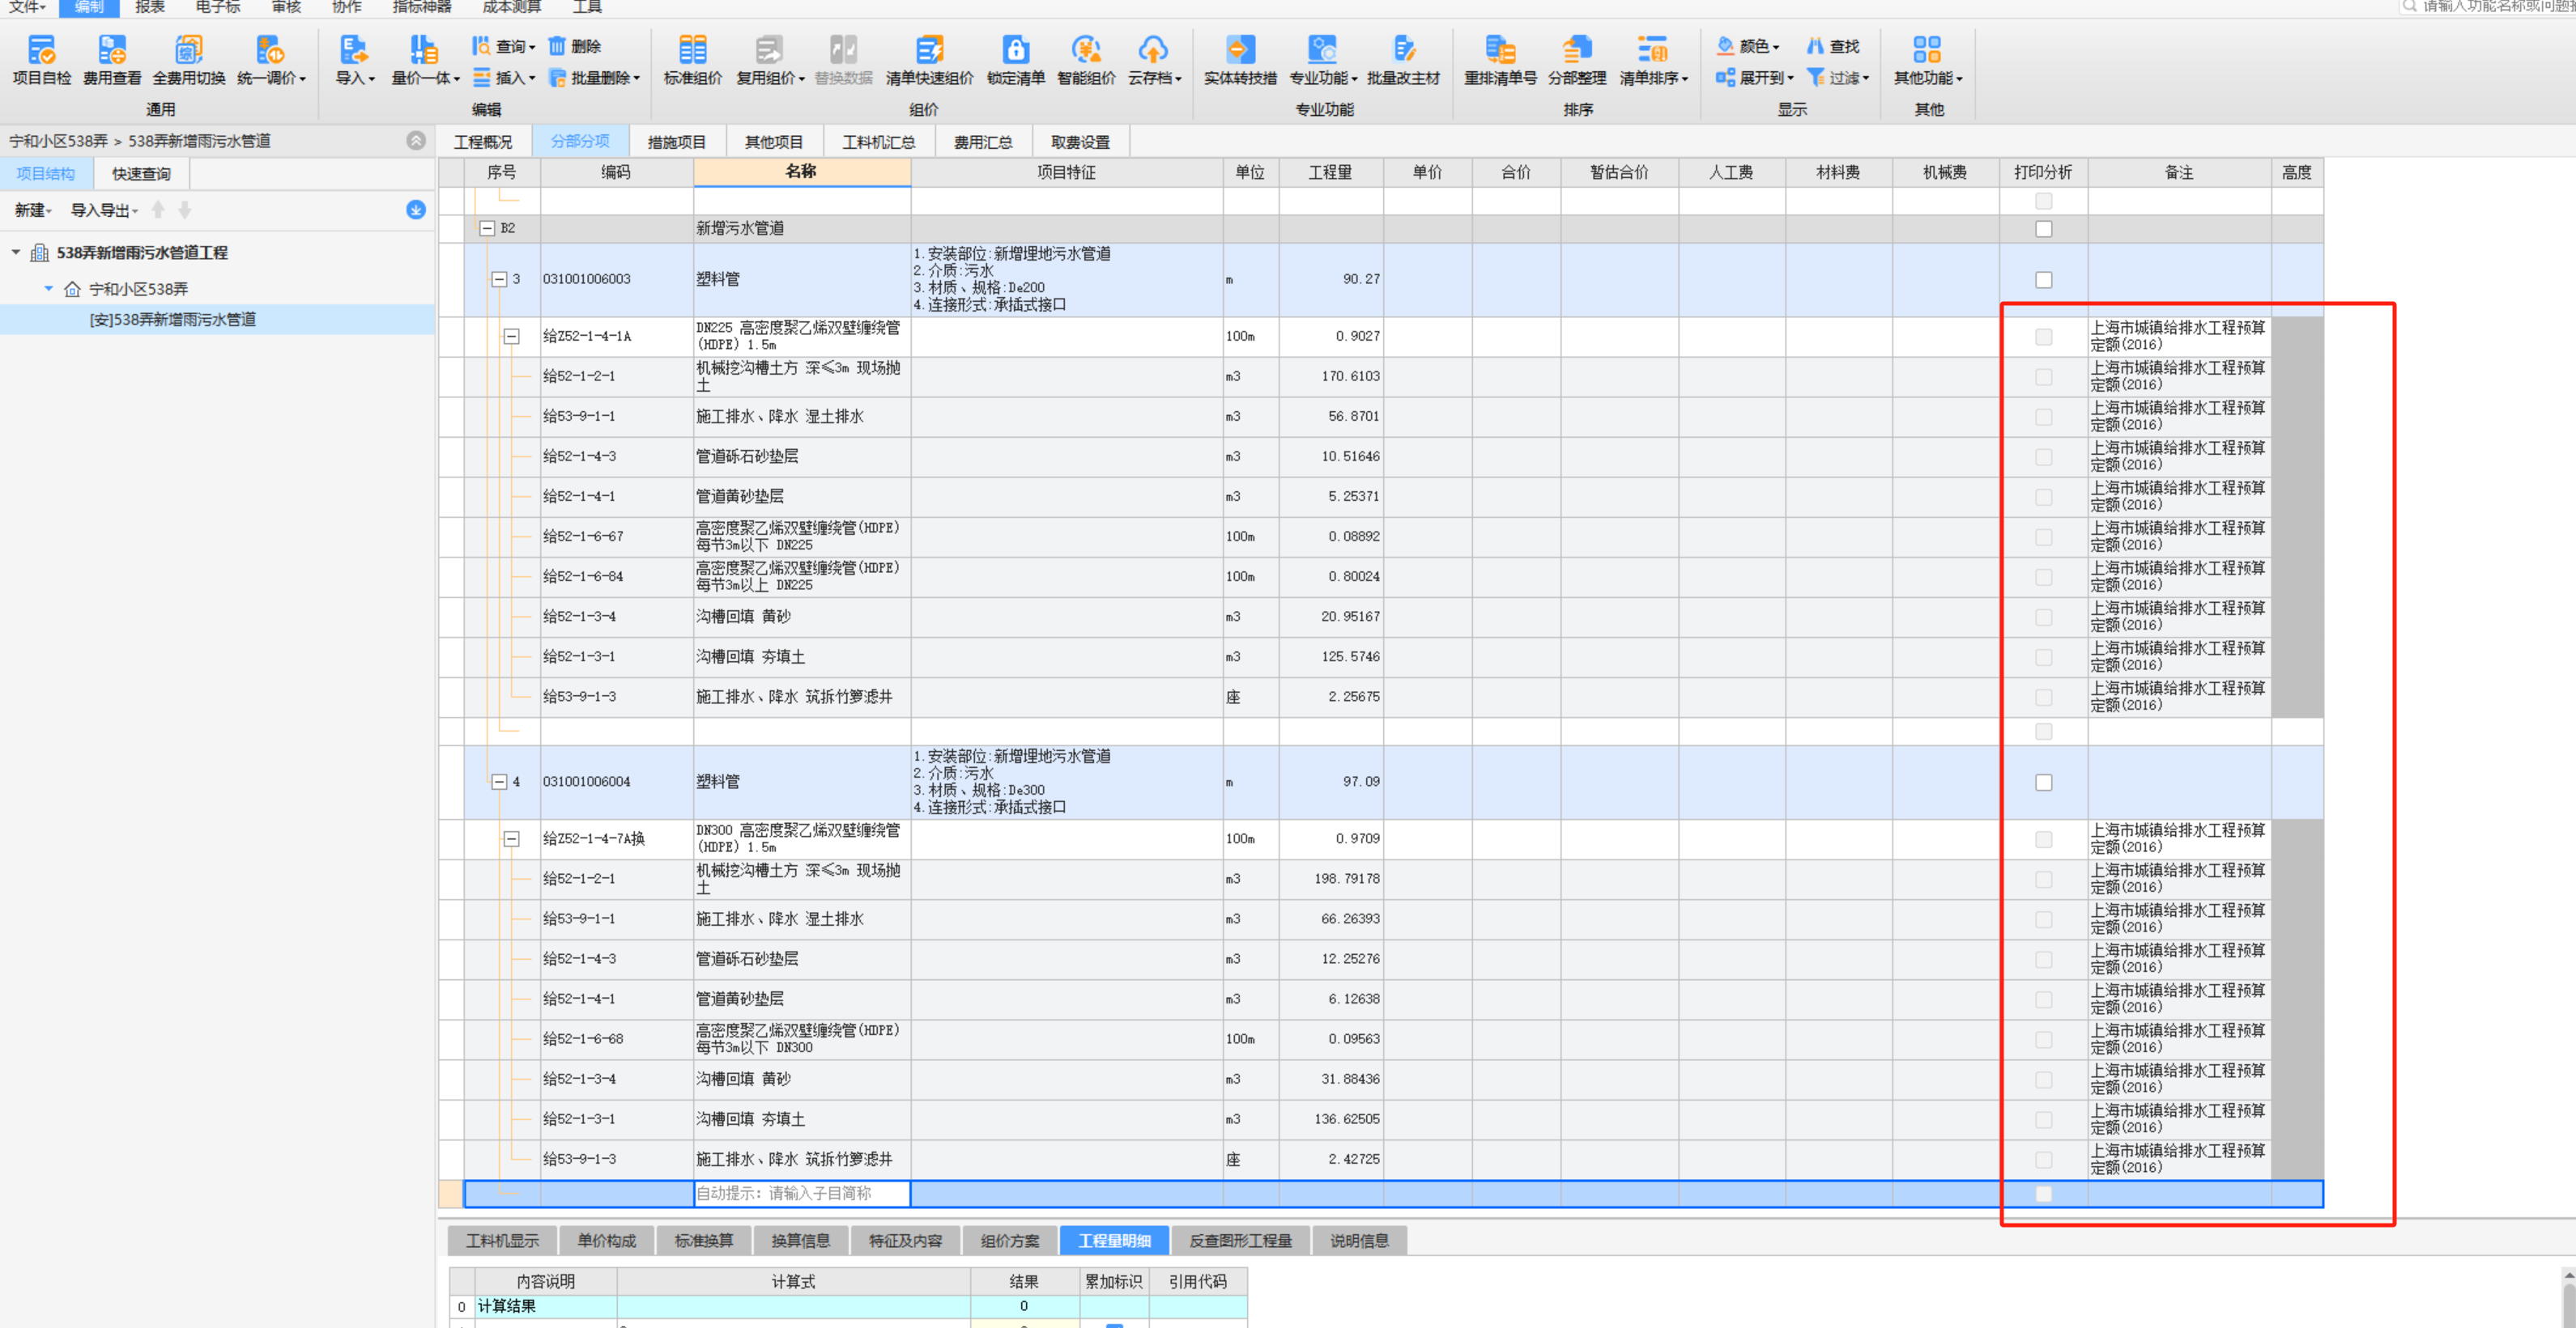This screenshot has height=1328, width=2576.
Task: Show the 单价构成 bottom tab
Action: [x=607, y=1241]
